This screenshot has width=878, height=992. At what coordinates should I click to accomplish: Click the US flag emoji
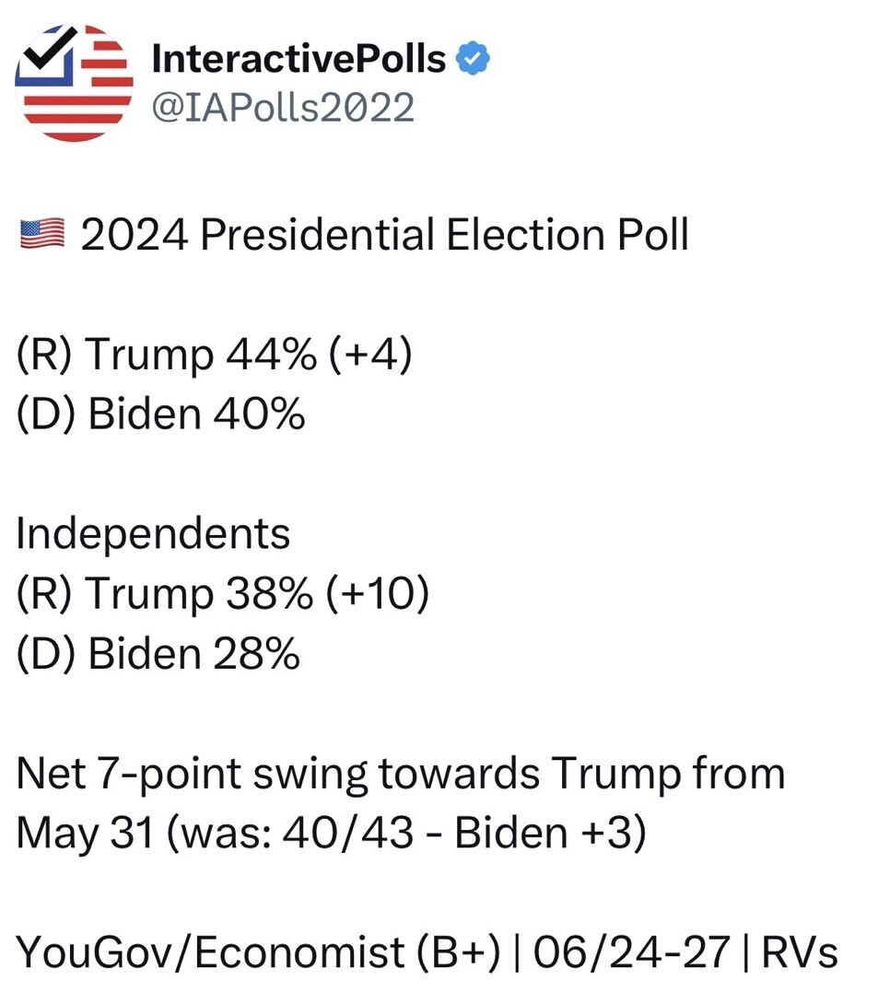tap(41, 234)
